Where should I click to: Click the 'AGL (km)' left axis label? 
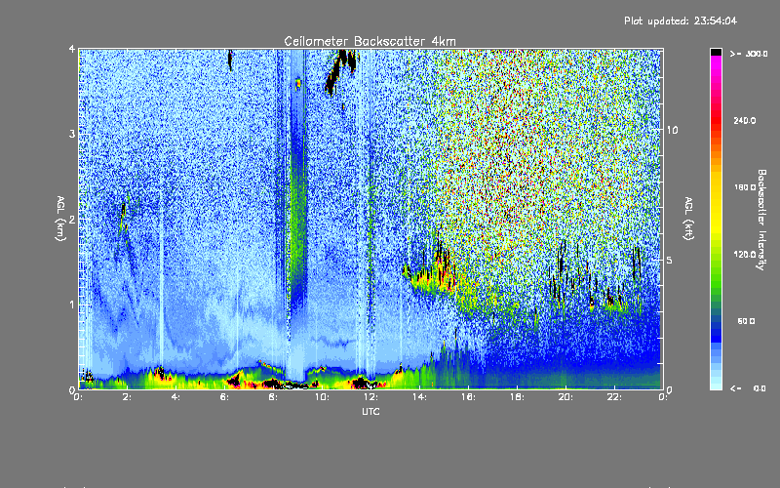click(x=60, y=219)
